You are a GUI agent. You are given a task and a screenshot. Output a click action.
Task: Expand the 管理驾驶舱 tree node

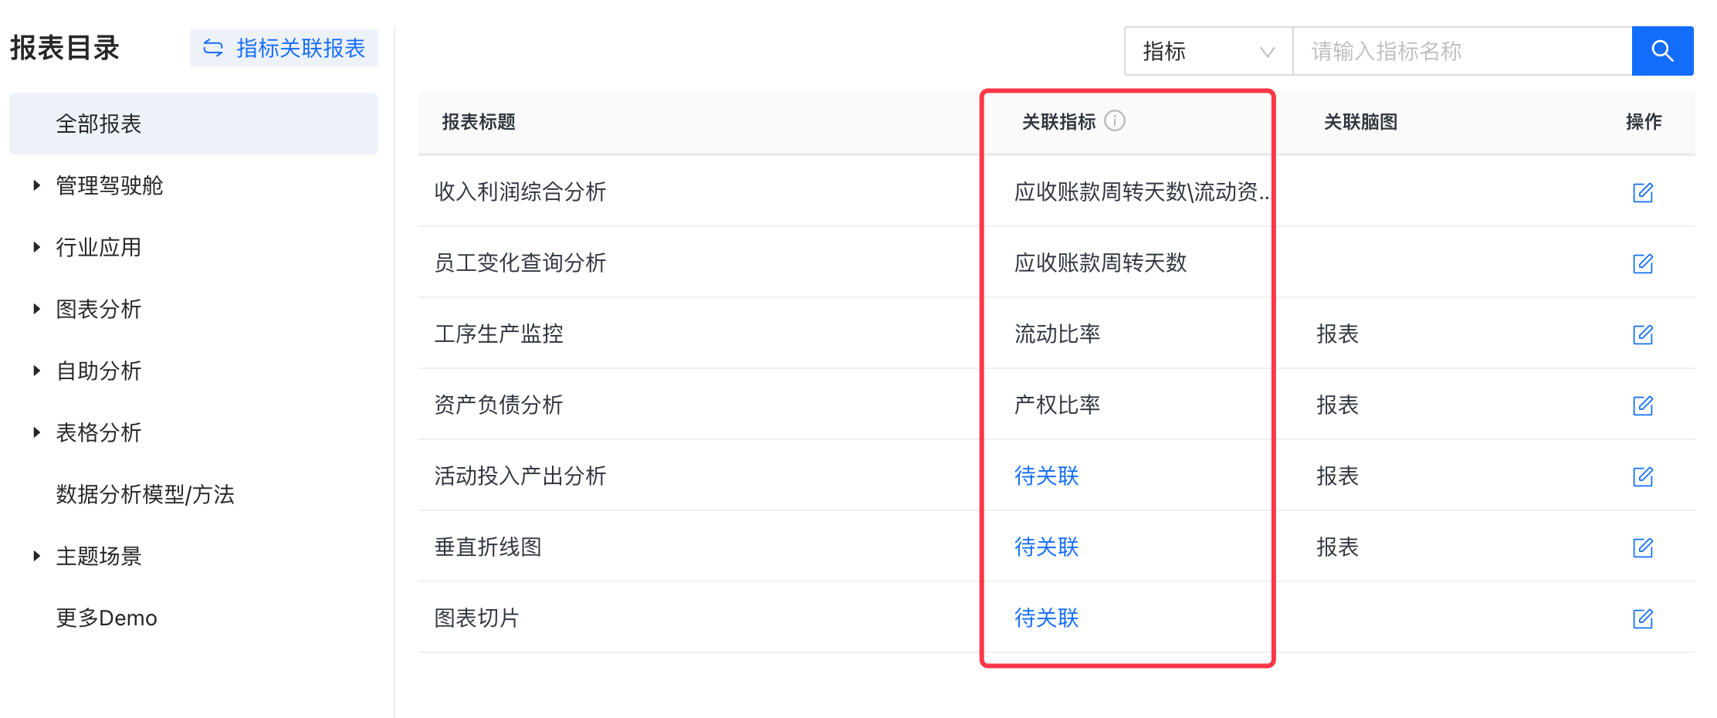pos(36,185)
